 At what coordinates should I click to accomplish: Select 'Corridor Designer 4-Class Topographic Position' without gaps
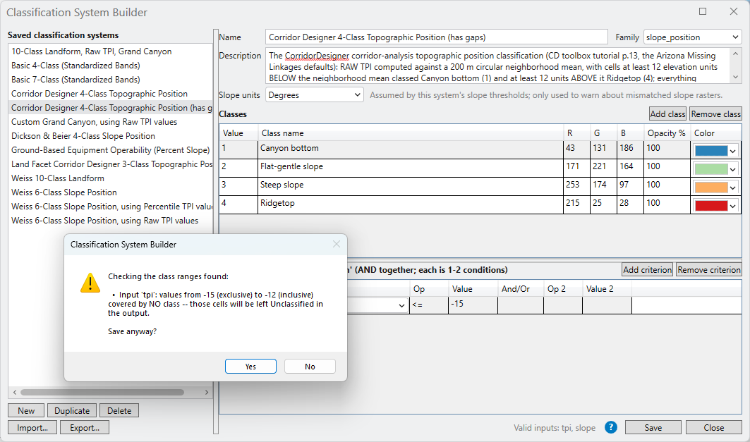[110, 94]
